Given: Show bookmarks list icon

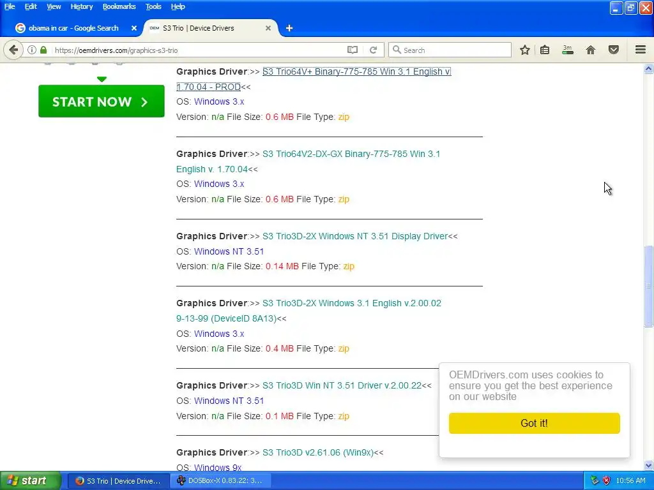Looking at the screenshot, I should [x=545, y=50].
